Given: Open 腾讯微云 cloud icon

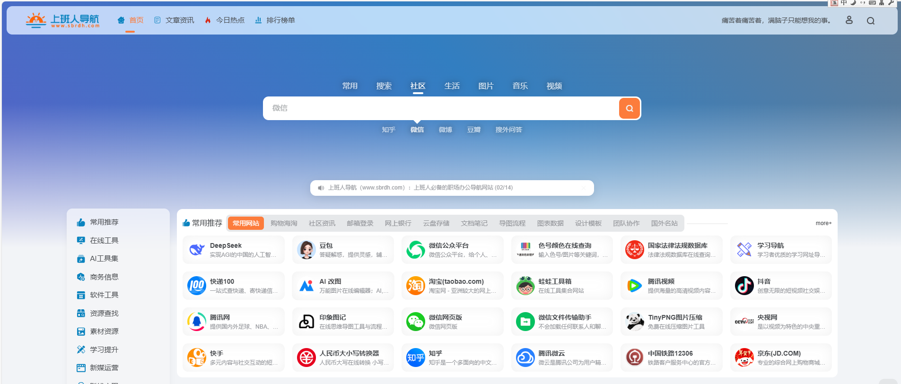Looking at the screenshot, I should (x=525, y=358).
